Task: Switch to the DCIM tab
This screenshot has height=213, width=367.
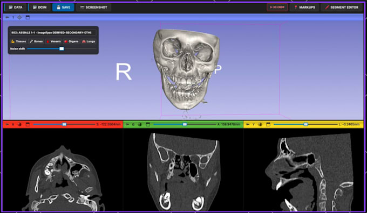Action: click(x=39, y=7)
